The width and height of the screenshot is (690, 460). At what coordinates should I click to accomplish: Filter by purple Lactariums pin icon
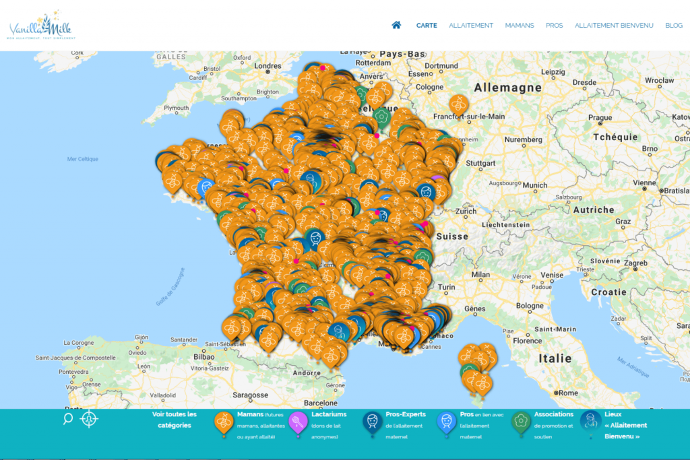[x=298, y=423]
